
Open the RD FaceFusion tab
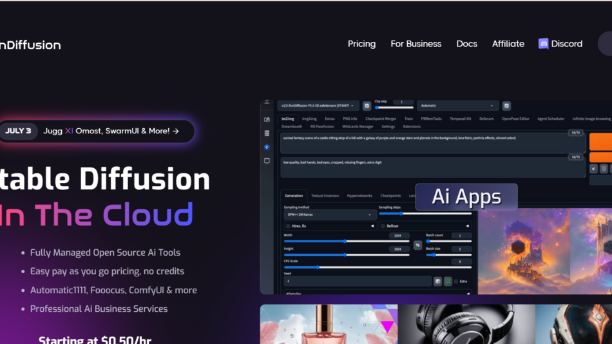(322, 126)
